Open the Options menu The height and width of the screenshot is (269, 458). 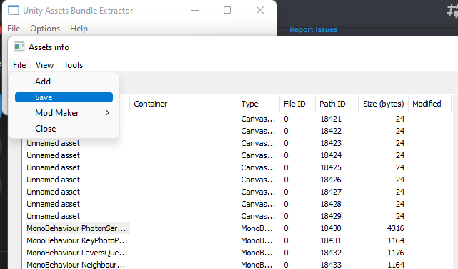tap(45, 29)
